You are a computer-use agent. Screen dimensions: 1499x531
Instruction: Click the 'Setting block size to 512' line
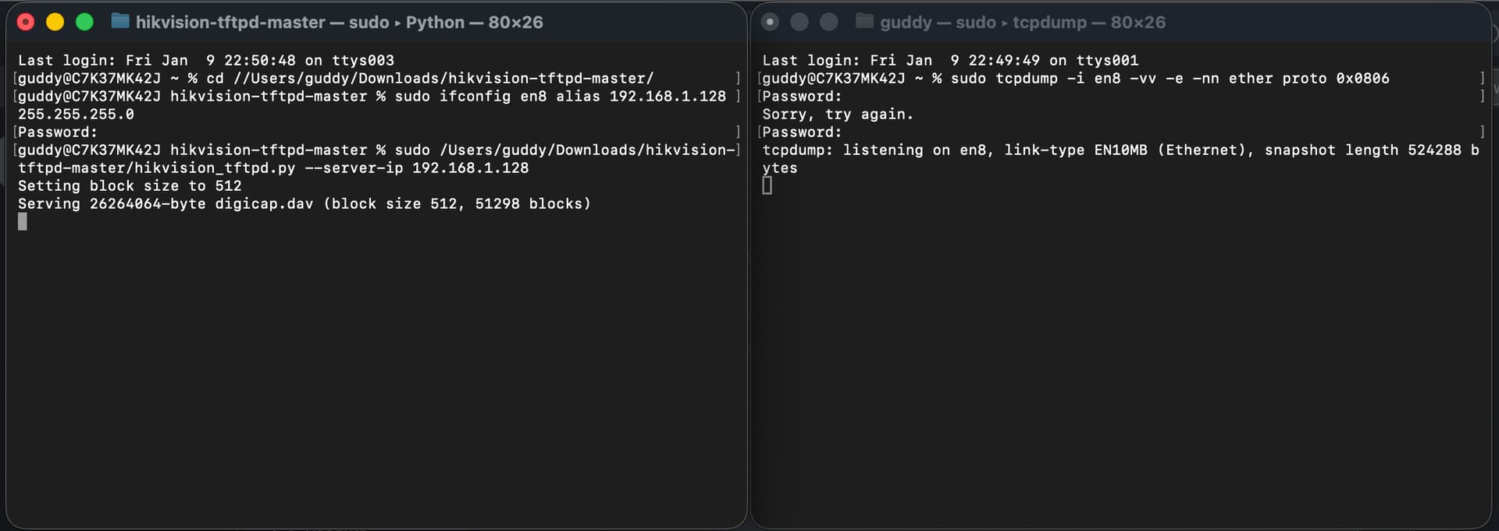130,186
